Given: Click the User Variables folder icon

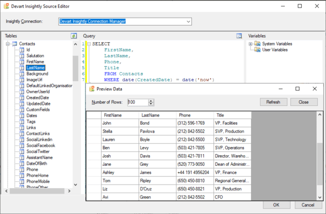Looking at the screenshot, I should 257,50.
